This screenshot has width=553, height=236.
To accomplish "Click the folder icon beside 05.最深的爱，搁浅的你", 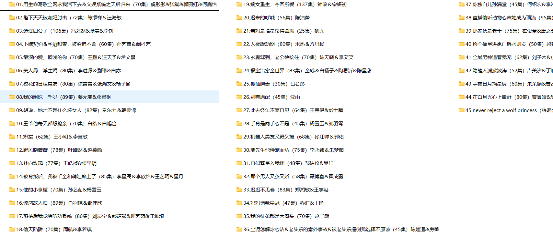I will pyautogui.click(x=12, y=57).
